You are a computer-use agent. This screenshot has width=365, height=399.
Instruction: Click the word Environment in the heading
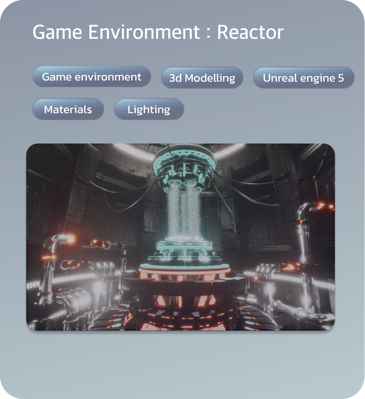(144, 32)
